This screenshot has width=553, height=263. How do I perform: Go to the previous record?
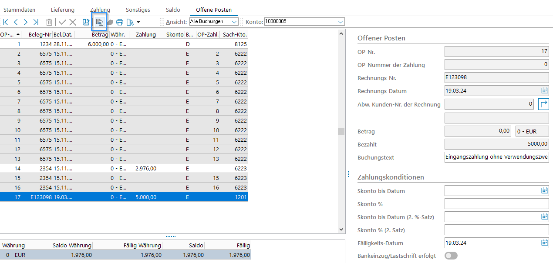coord(16,22)
